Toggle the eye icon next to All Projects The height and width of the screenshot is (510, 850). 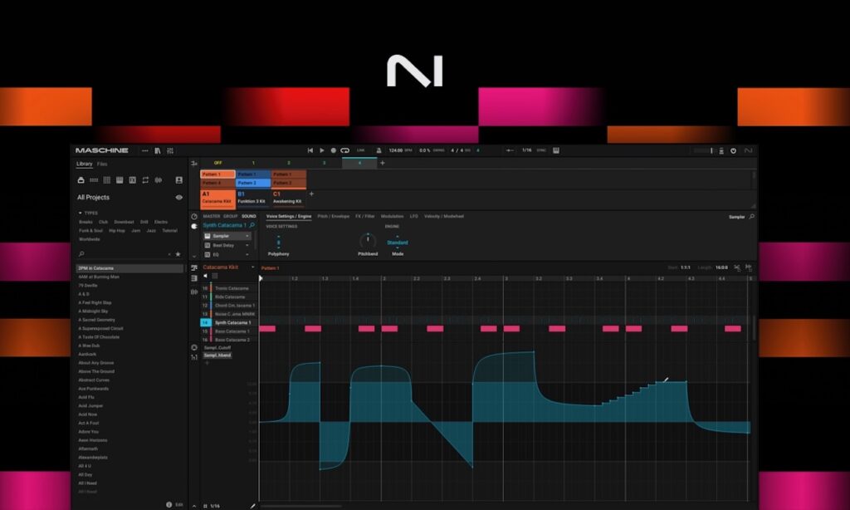[x=179, y=198]
